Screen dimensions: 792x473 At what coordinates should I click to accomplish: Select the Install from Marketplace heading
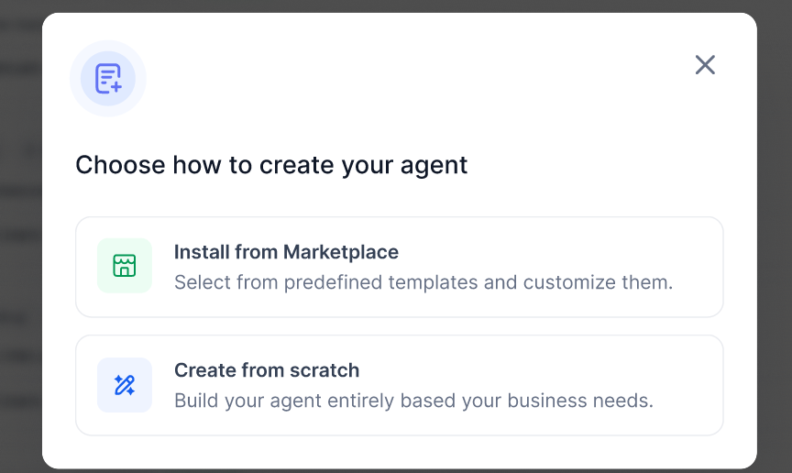point(286,252)
